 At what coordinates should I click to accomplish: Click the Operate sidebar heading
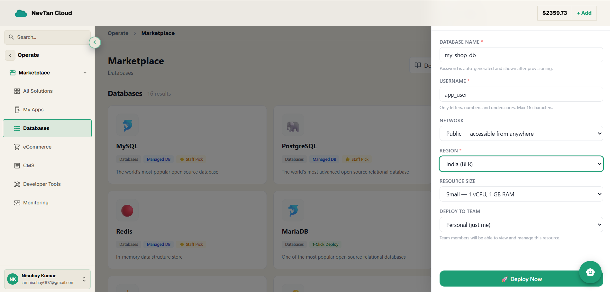click(x=28, y=55)
